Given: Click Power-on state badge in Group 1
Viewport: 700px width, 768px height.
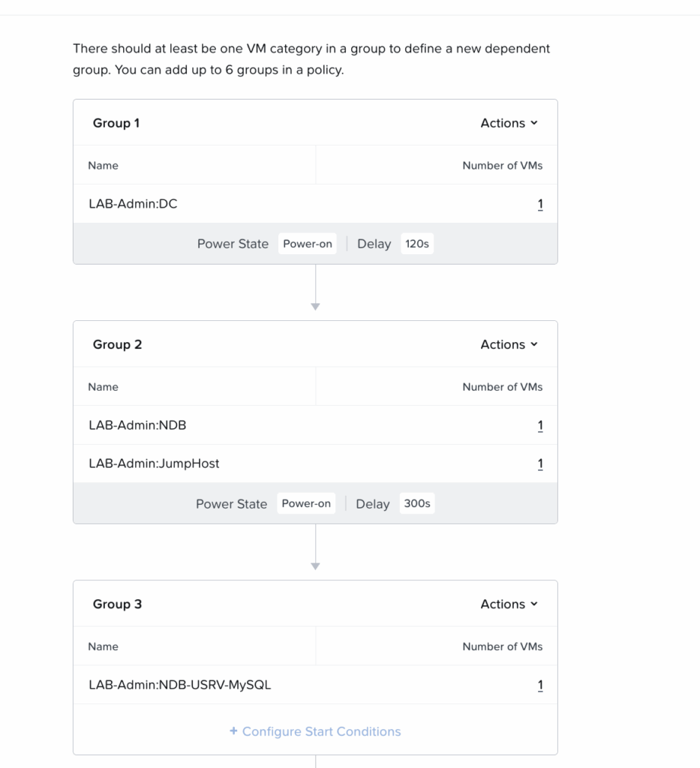Looking at the screenshot, I should pos(307,244).
